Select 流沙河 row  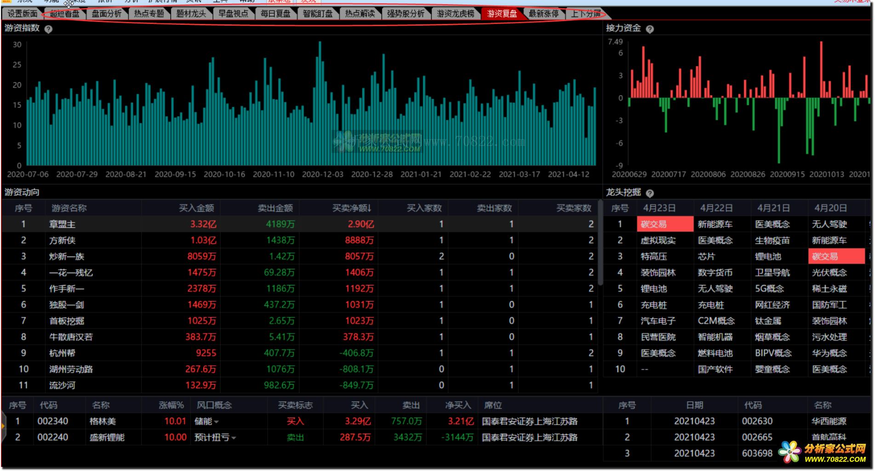pos(299,385)
